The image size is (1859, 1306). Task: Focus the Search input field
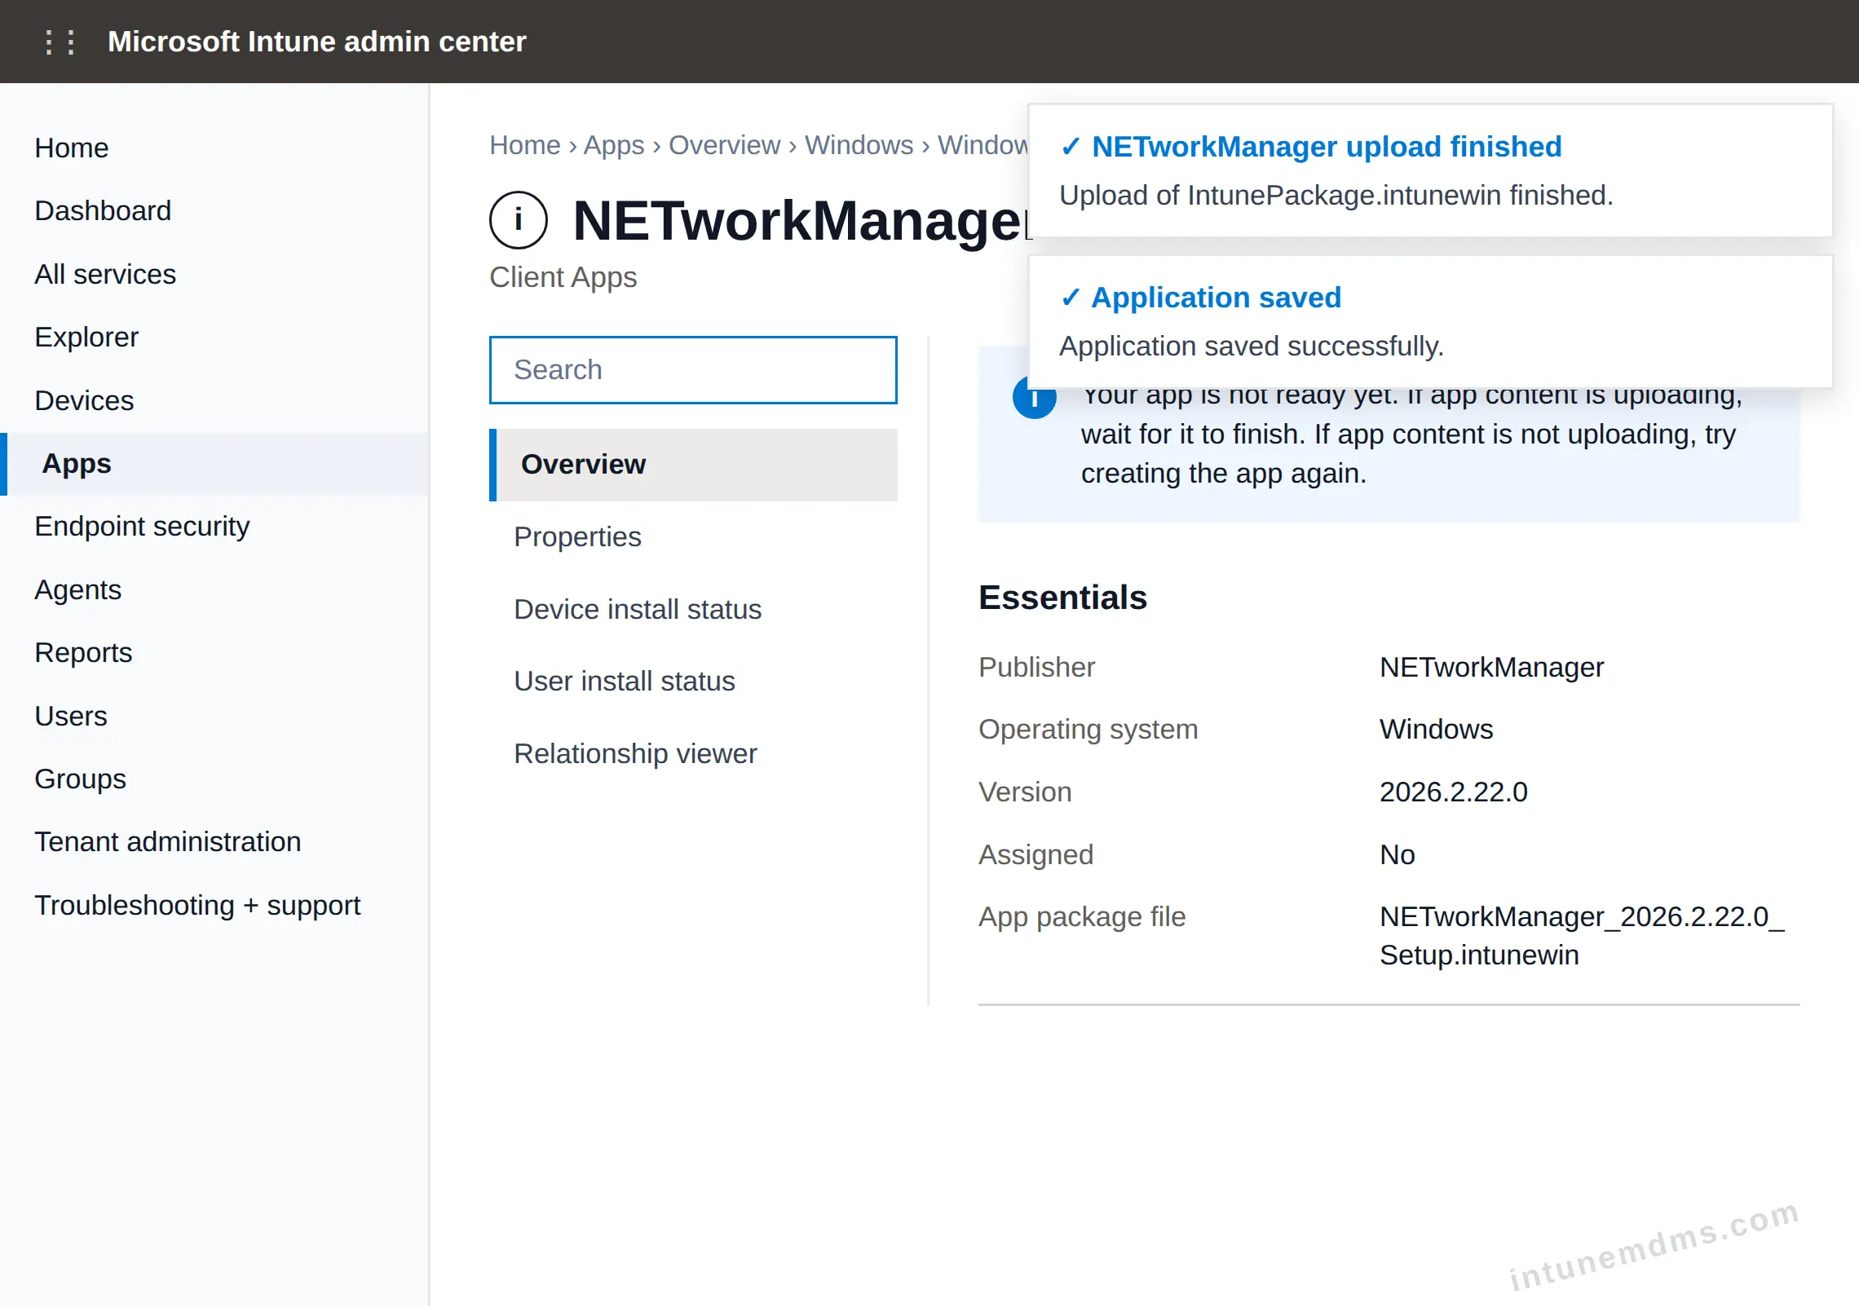[693, 369]
